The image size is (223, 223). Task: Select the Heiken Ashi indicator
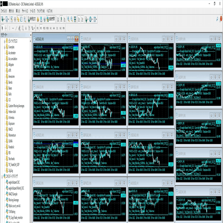pyautogui.click(x=12, y=112)
